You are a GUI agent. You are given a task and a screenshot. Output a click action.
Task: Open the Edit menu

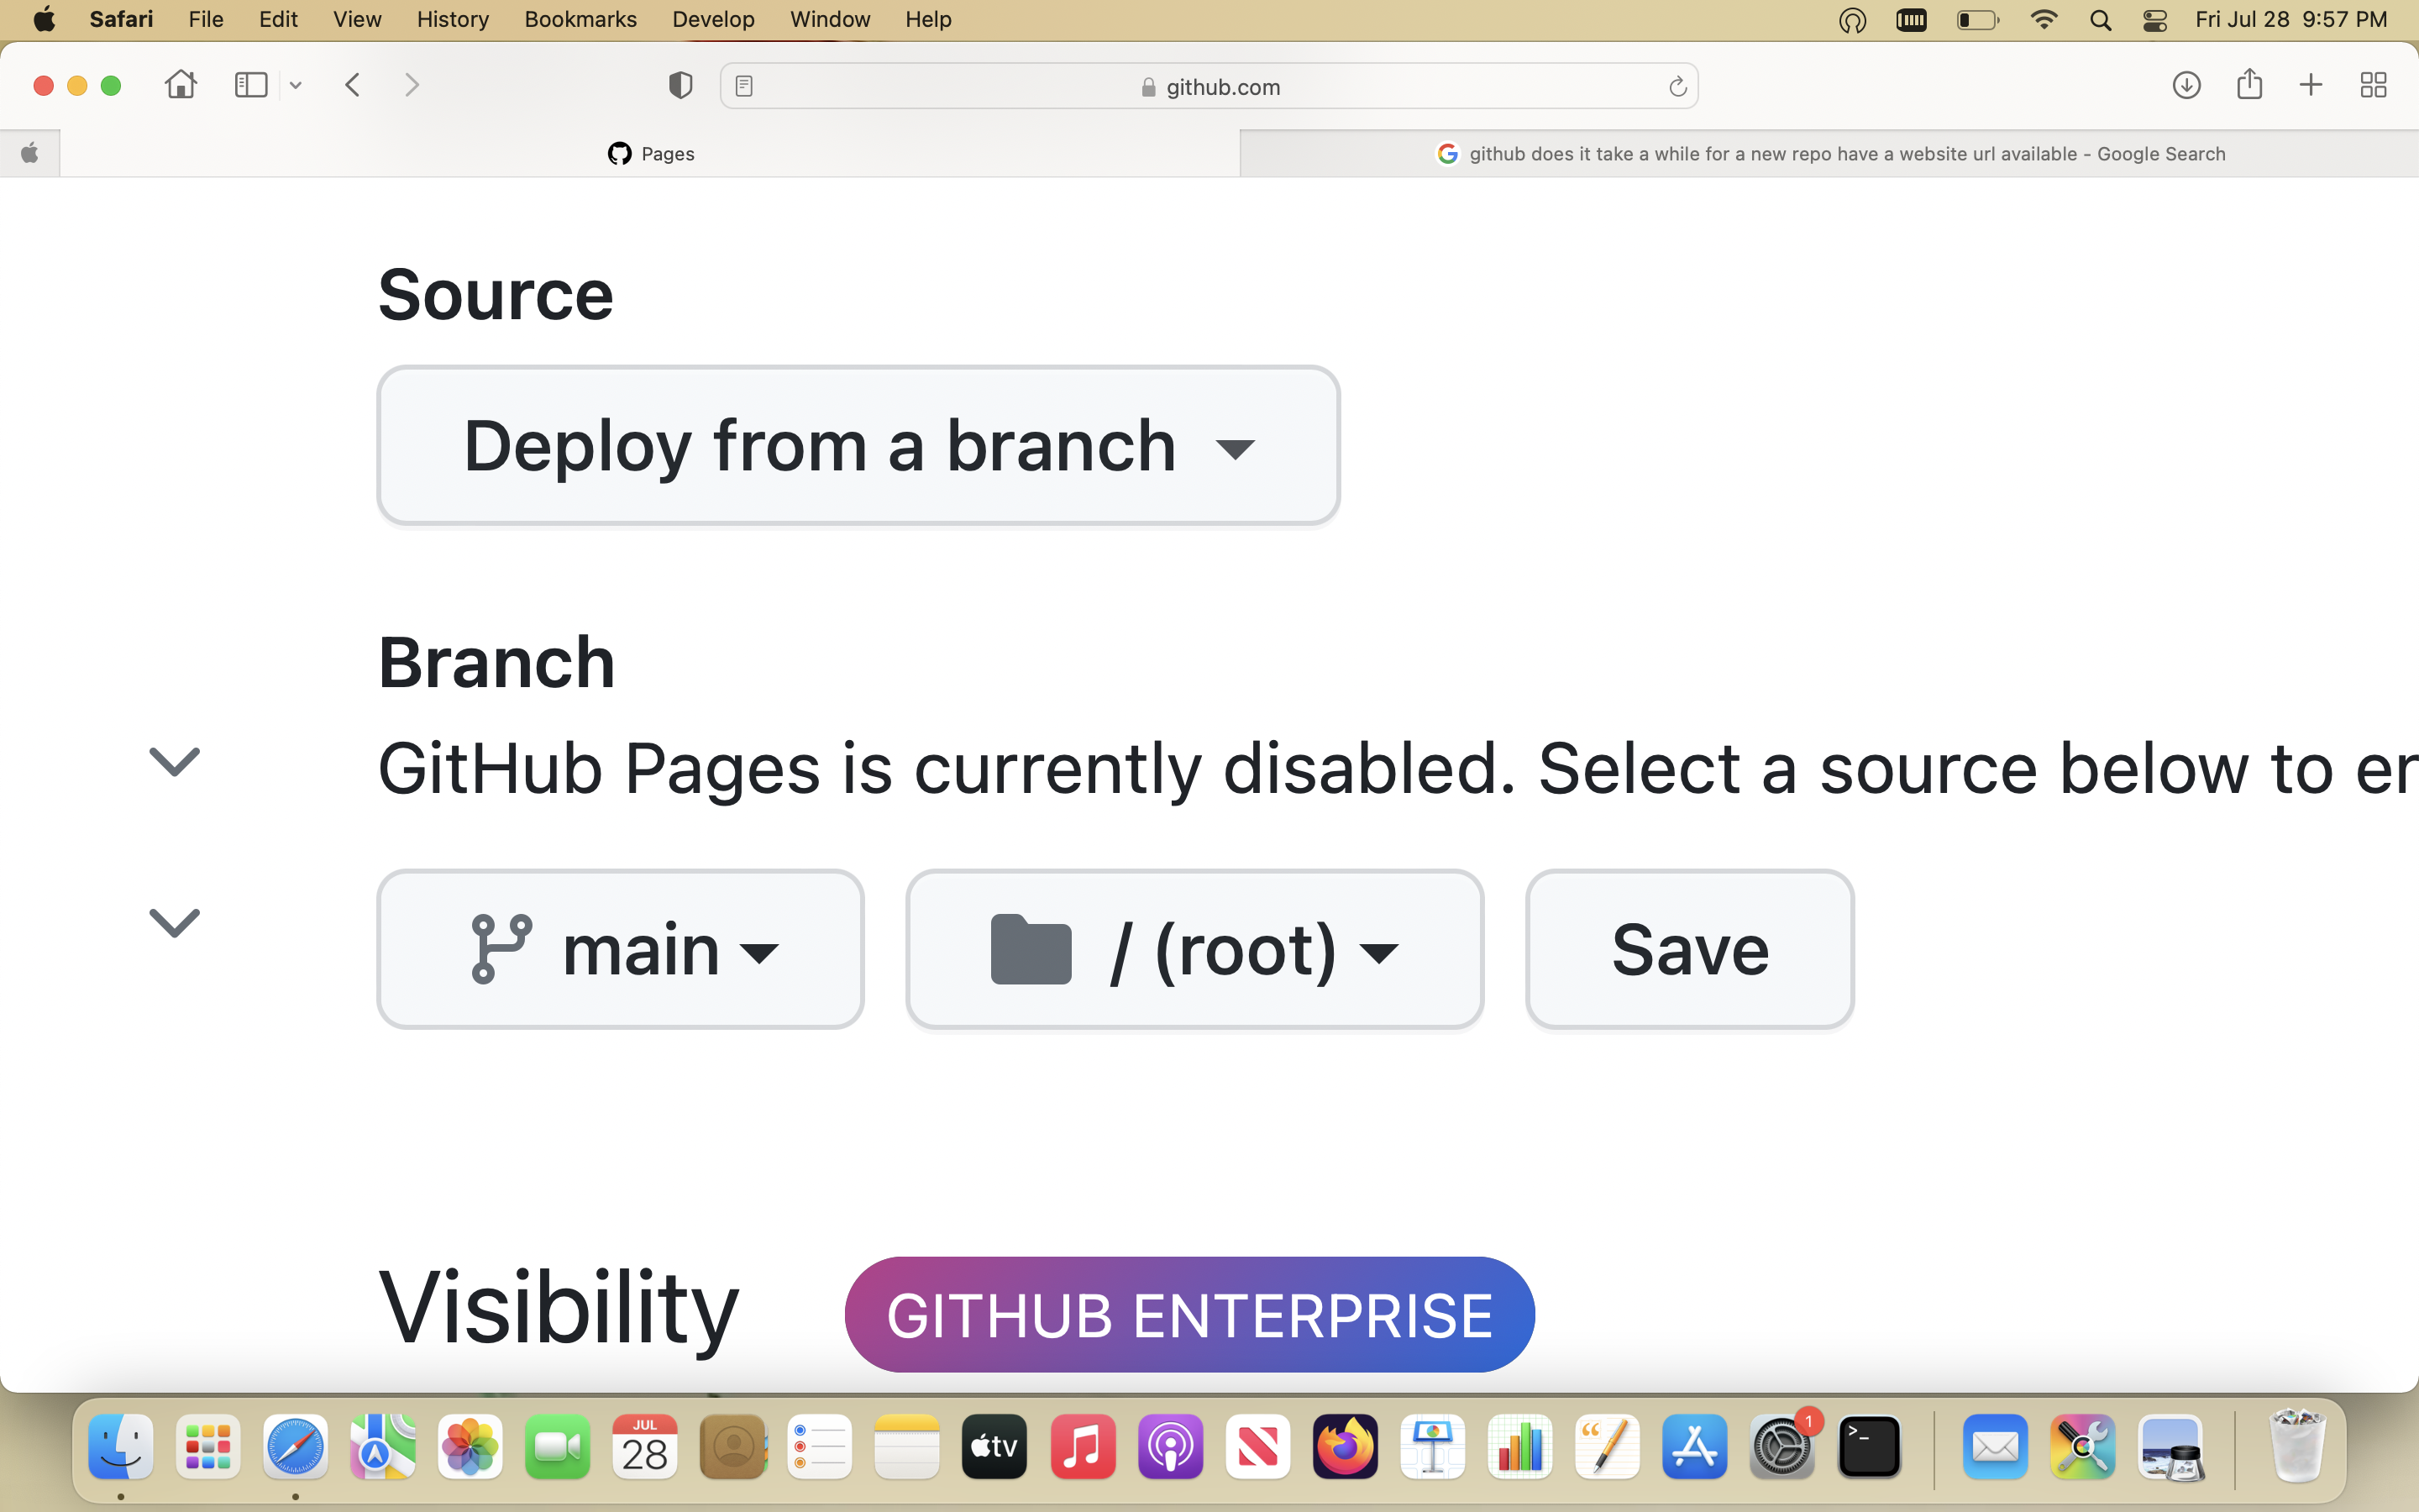pos(278,20)
